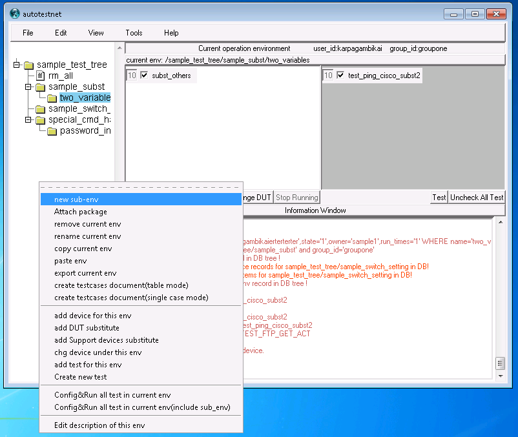Image resolution: width=518 pixels, height=437 pixels.
Task: Click the subst_others priority number field
Action: coord(132,76)
